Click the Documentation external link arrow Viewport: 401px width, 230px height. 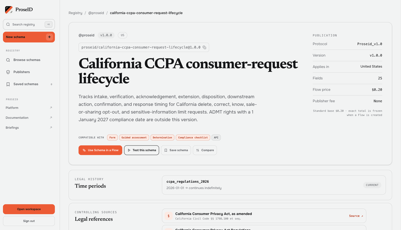tap(51, 117)
